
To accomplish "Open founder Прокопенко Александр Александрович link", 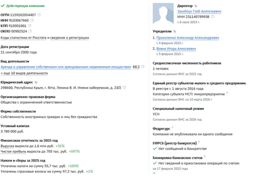I will click(x=188, y=38).
